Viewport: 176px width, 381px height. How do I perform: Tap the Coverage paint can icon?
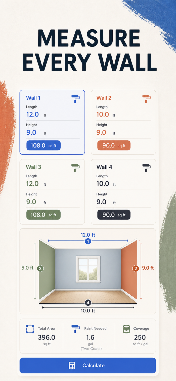coord(126,329)
